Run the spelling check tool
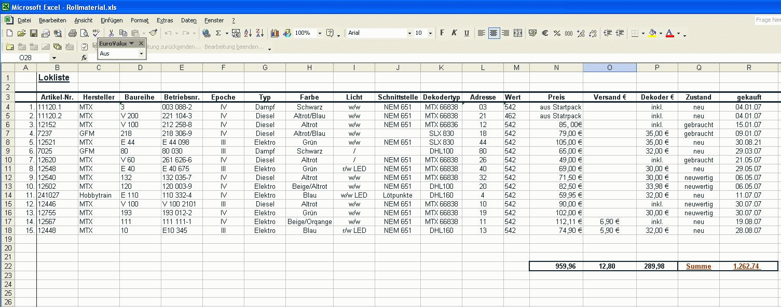The height and width of the screenshot is (307, 781). pos(95,33)
